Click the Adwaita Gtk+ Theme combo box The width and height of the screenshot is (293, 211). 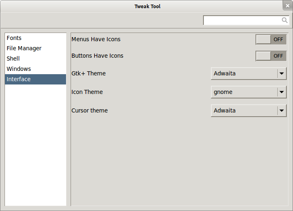244,74
